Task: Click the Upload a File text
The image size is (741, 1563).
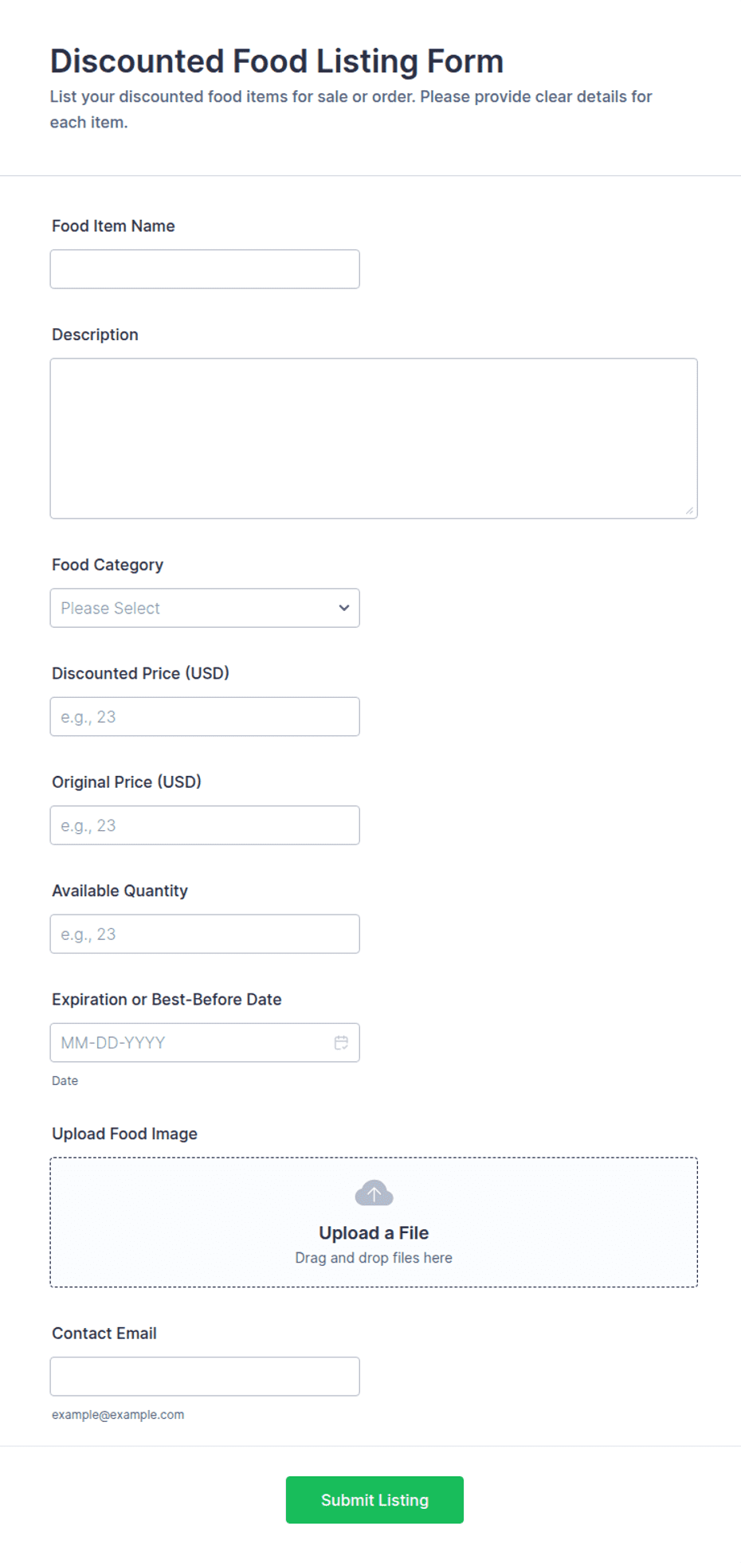Action: coord(374,1233)
